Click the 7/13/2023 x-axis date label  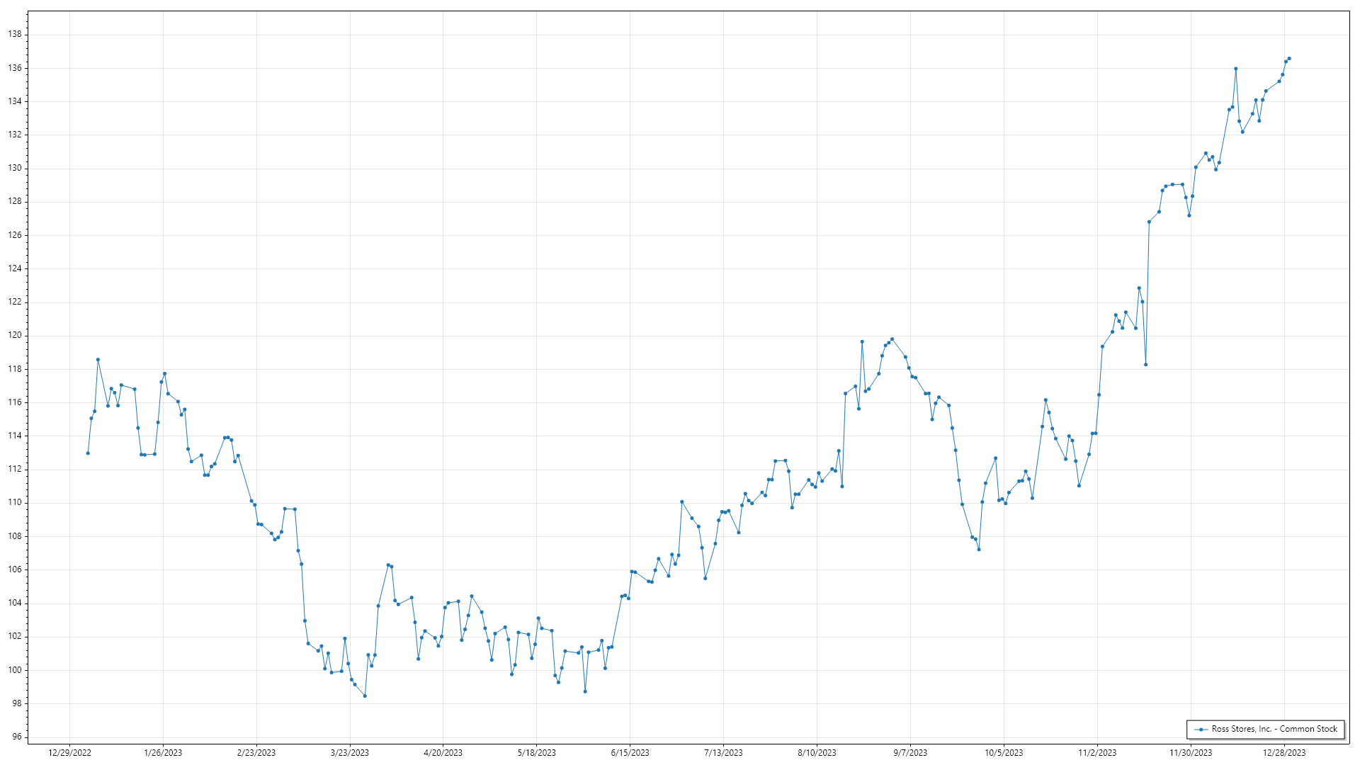tap(723, 753)
